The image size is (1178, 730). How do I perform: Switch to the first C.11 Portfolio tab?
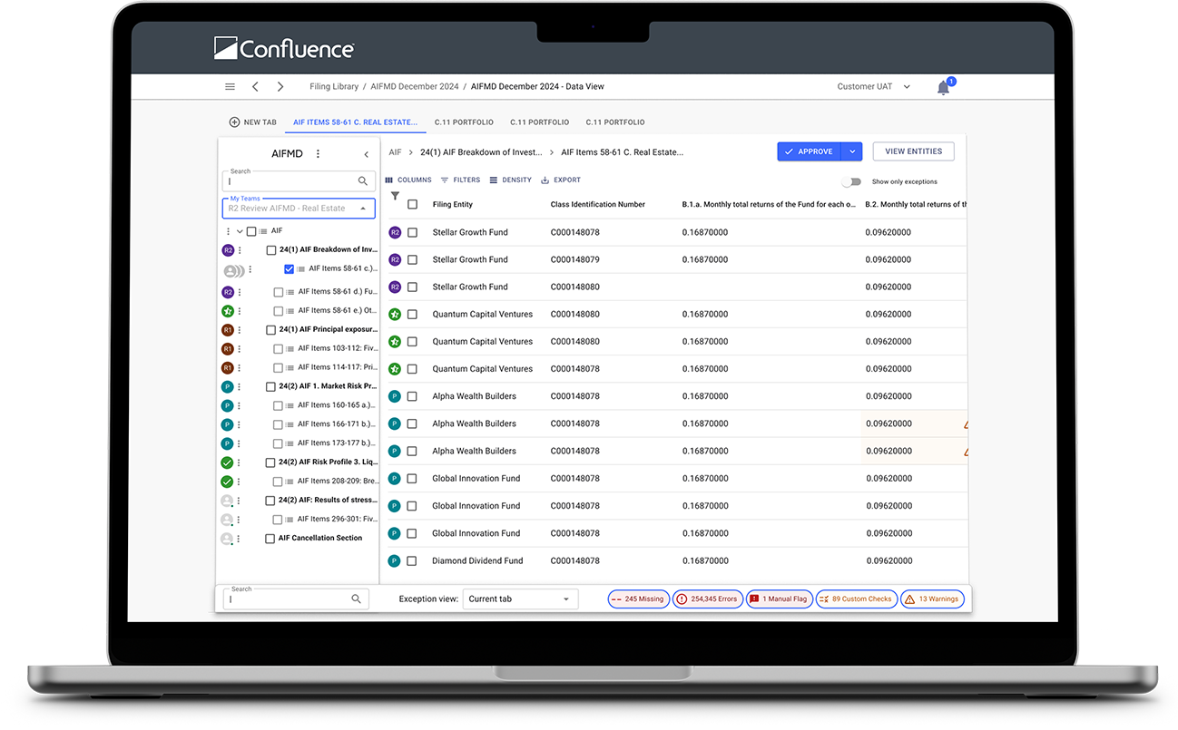[464, 122]
